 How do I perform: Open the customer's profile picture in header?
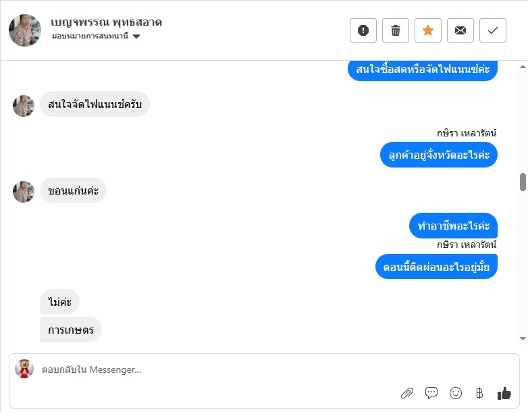[x=25, y=30]
